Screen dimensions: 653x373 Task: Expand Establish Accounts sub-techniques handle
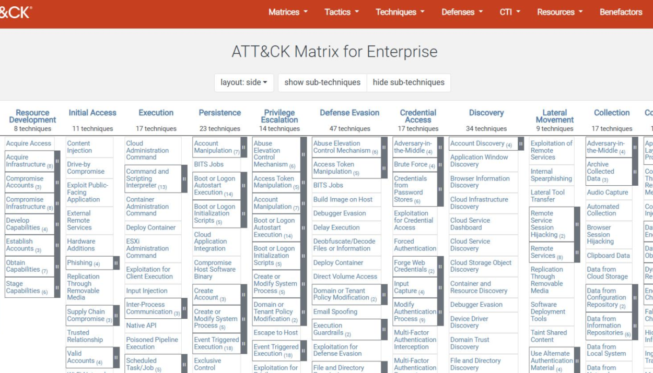pos(57,245)
